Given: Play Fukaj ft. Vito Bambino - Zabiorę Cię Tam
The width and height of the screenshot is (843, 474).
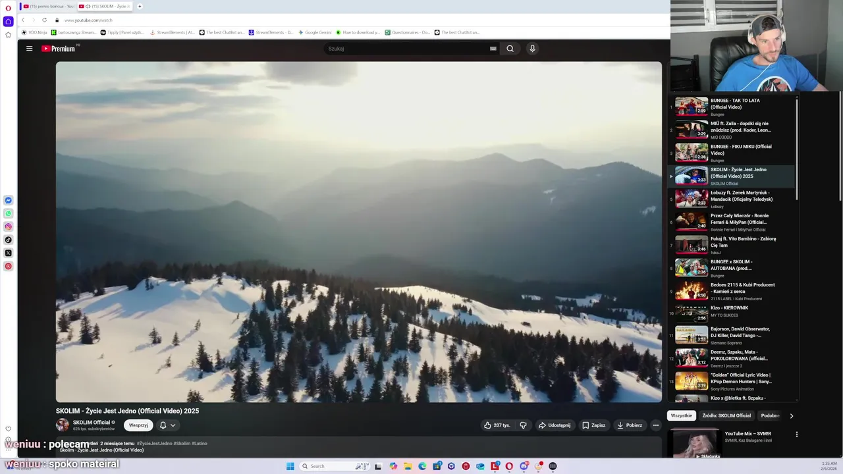Looking at the screenshot, I should click(732, 245).
